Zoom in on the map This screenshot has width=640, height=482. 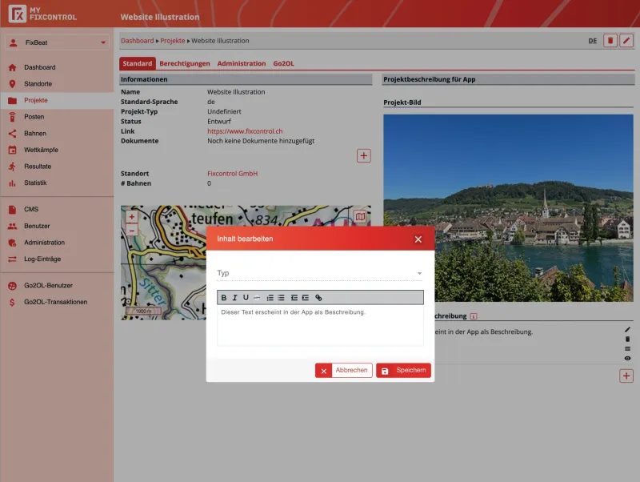point(131,217)
